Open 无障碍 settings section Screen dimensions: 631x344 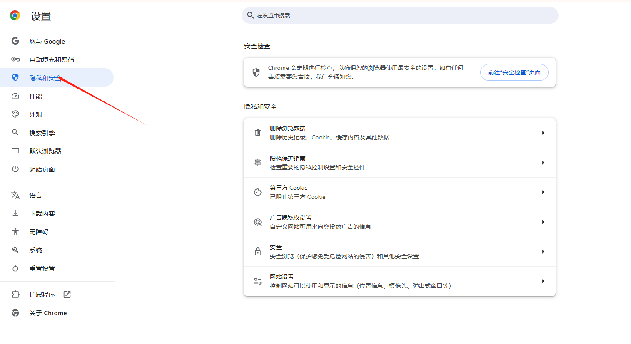pos(57,232)
